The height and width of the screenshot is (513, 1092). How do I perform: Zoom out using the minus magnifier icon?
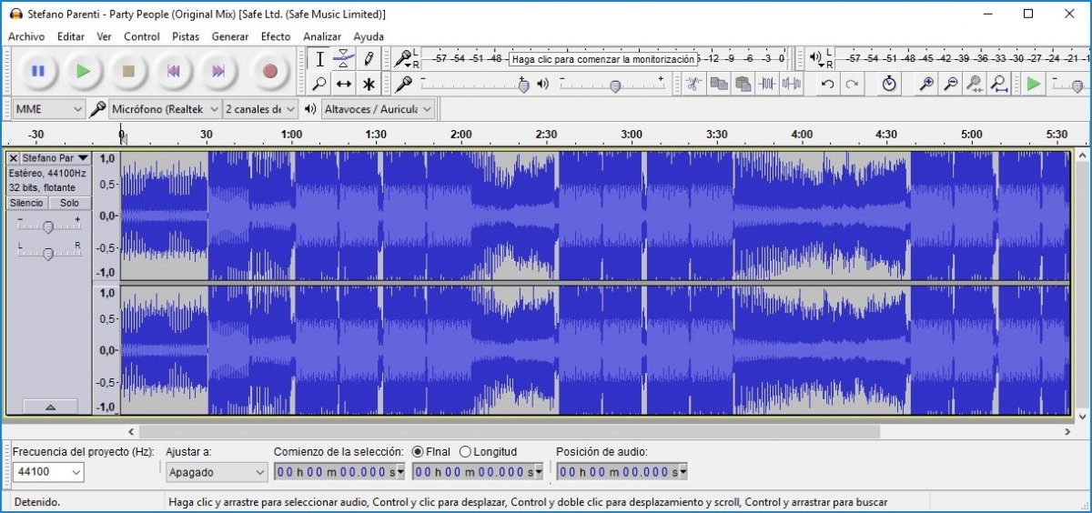tap(951, 84)
